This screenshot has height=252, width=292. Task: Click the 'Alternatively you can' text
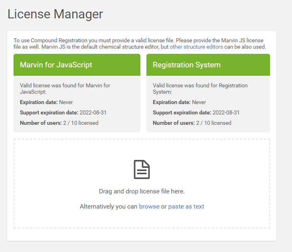109,207
